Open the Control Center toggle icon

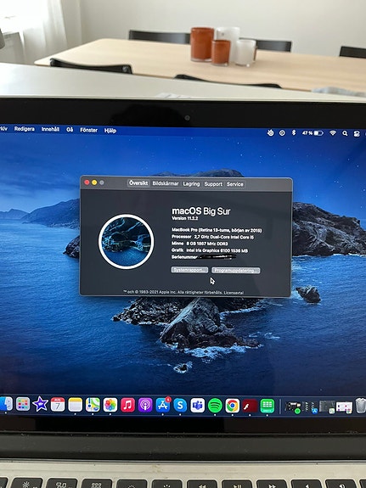coord(357,133)
